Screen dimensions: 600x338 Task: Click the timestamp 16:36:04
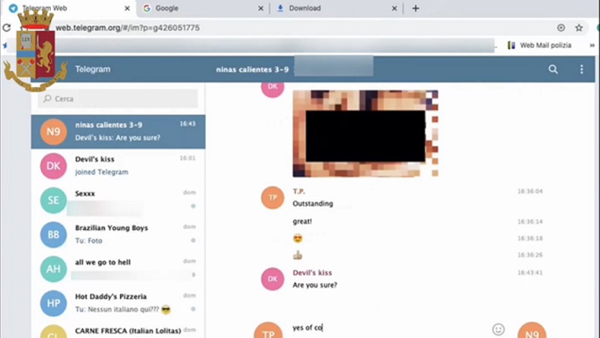(530, 192)
